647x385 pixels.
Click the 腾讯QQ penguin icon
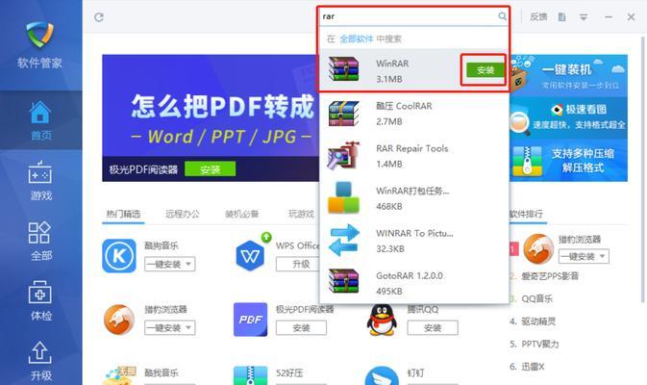[x=382, y=320]
